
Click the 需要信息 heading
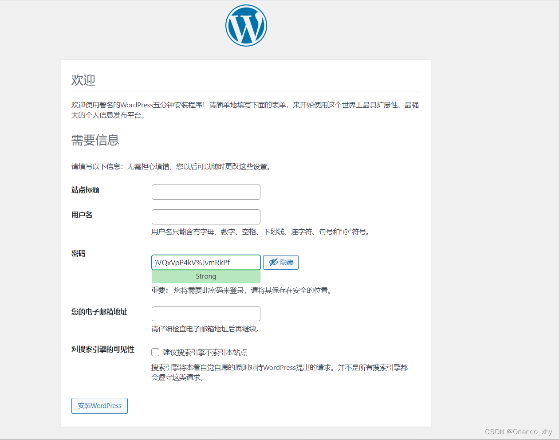(95, 140)
